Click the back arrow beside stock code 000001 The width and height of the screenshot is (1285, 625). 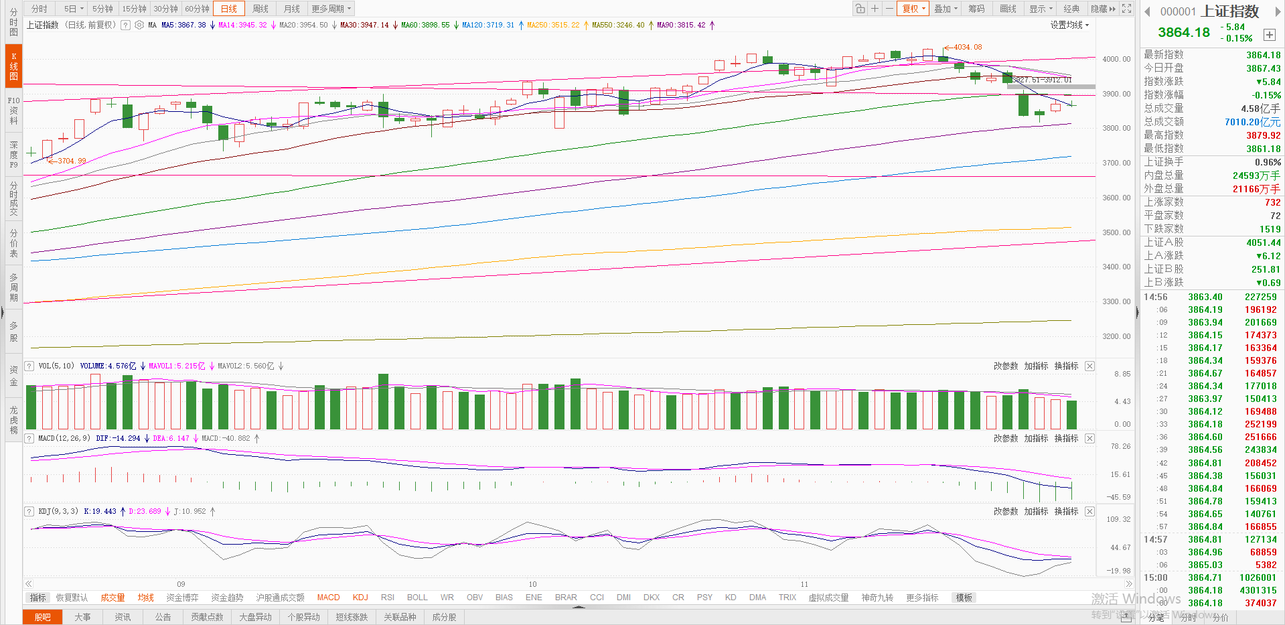(x=1147, y=11)
